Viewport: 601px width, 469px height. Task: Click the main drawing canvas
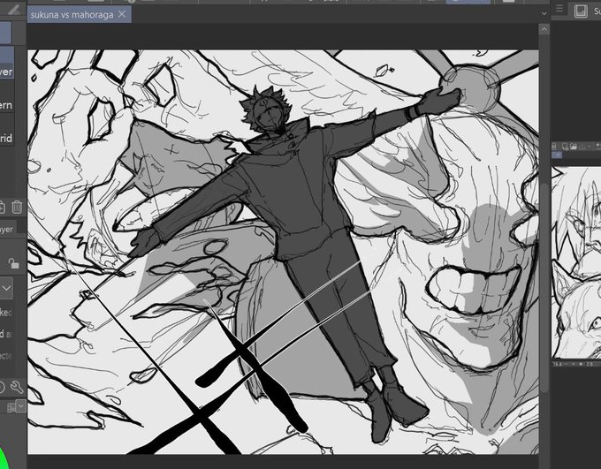283,252
